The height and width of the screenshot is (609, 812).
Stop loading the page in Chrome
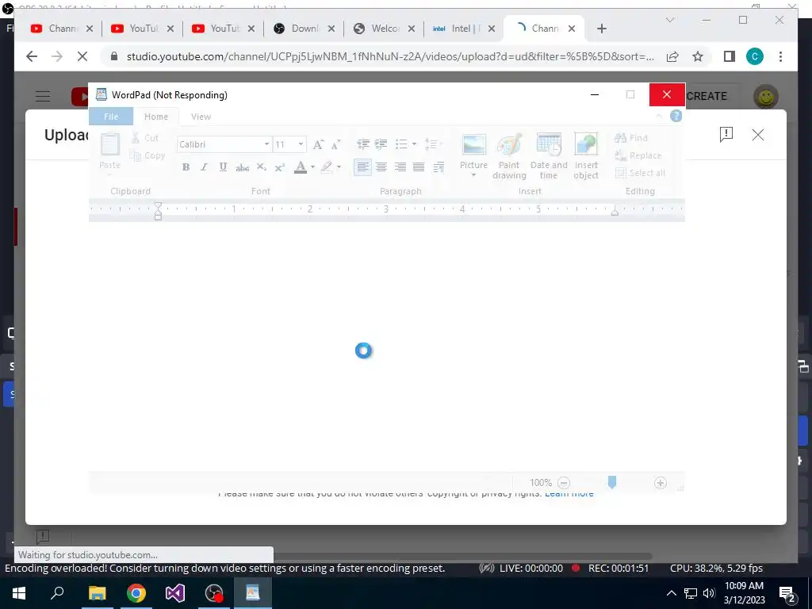[x=82, y=56]
